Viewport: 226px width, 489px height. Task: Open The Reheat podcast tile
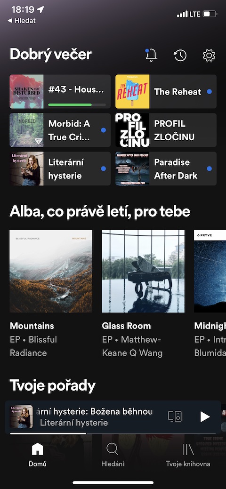[166, 91]
